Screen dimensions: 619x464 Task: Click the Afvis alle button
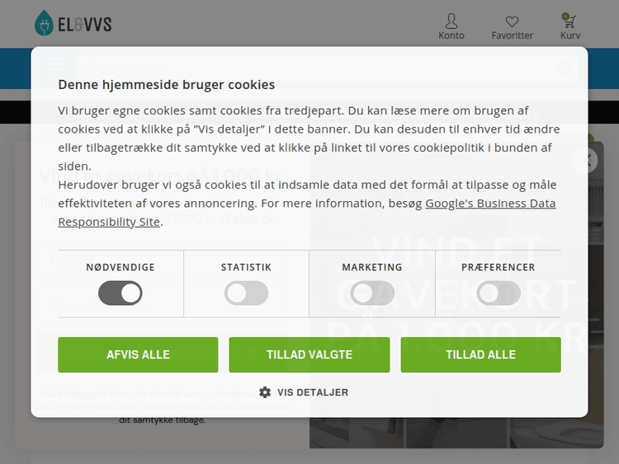(138, 354)
